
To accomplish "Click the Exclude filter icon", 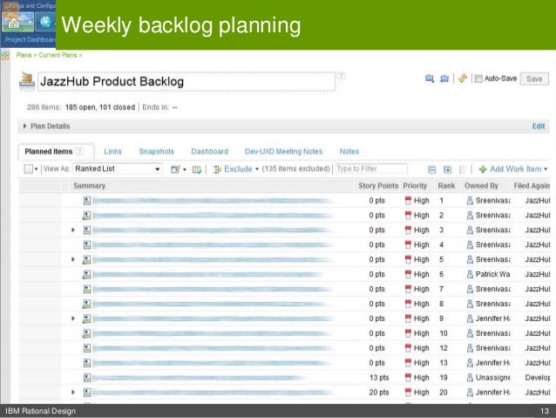I will click(217, 170).
